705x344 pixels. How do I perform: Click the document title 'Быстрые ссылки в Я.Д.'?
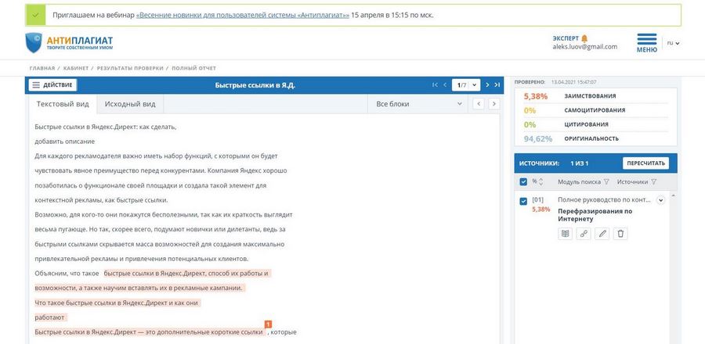point(255,85)
